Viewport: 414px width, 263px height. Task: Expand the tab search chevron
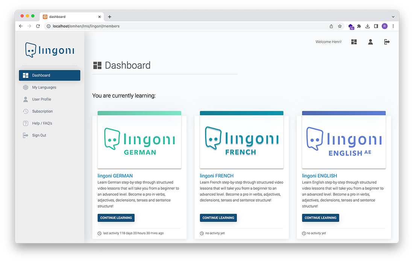[393, 17]
